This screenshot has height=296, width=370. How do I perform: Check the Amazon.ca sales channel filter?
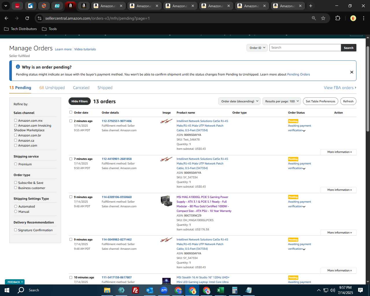[x=16, y=140]
